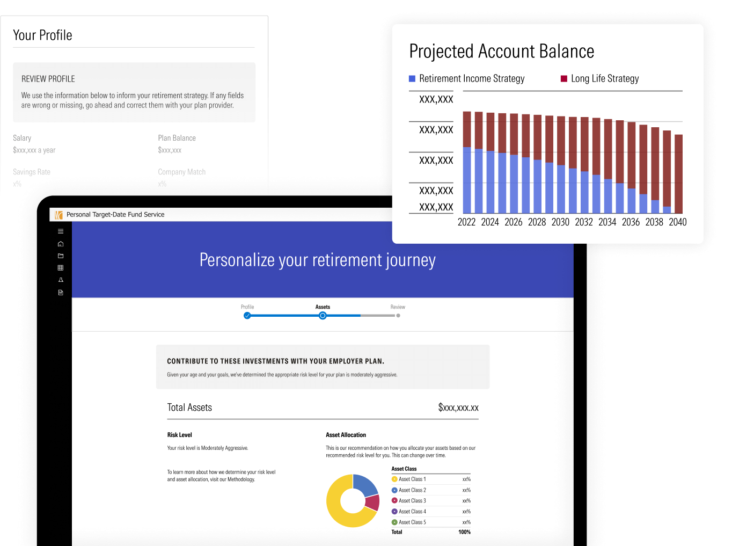Image resolution: width=732 pixels, height=546 pixels.
Task: Select the Asset Class 2 blue marker
Action: point(394,490)
